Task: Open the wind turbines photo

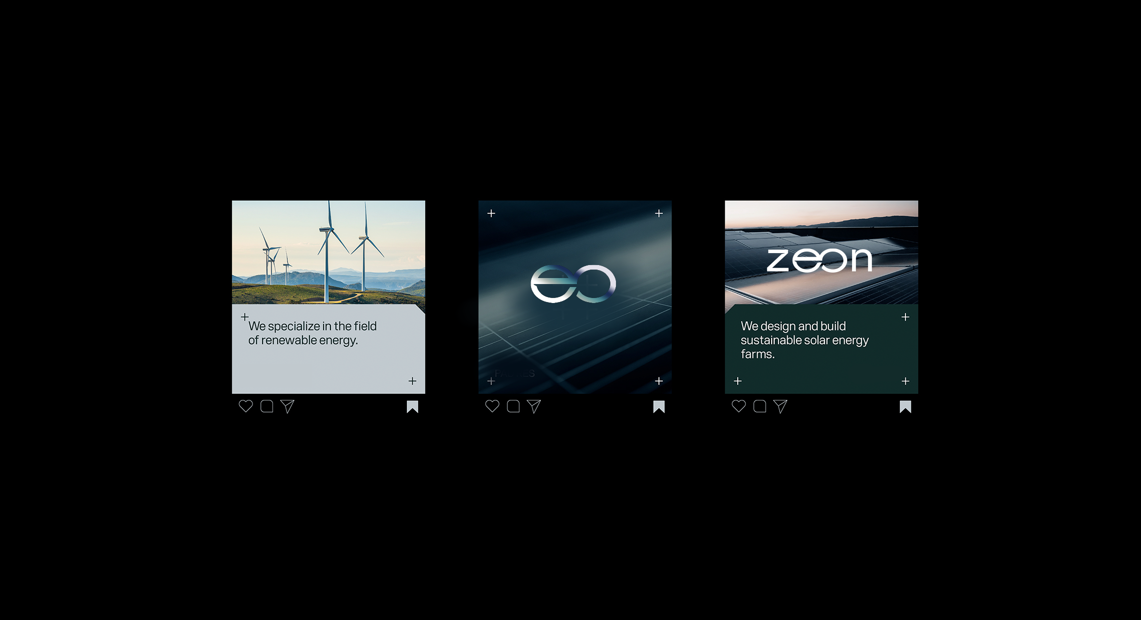Action: click(x=328, y=252)
